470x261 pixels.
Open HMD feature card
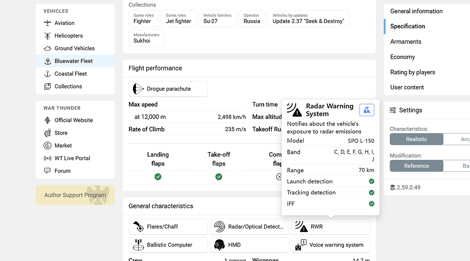point(249,245)
